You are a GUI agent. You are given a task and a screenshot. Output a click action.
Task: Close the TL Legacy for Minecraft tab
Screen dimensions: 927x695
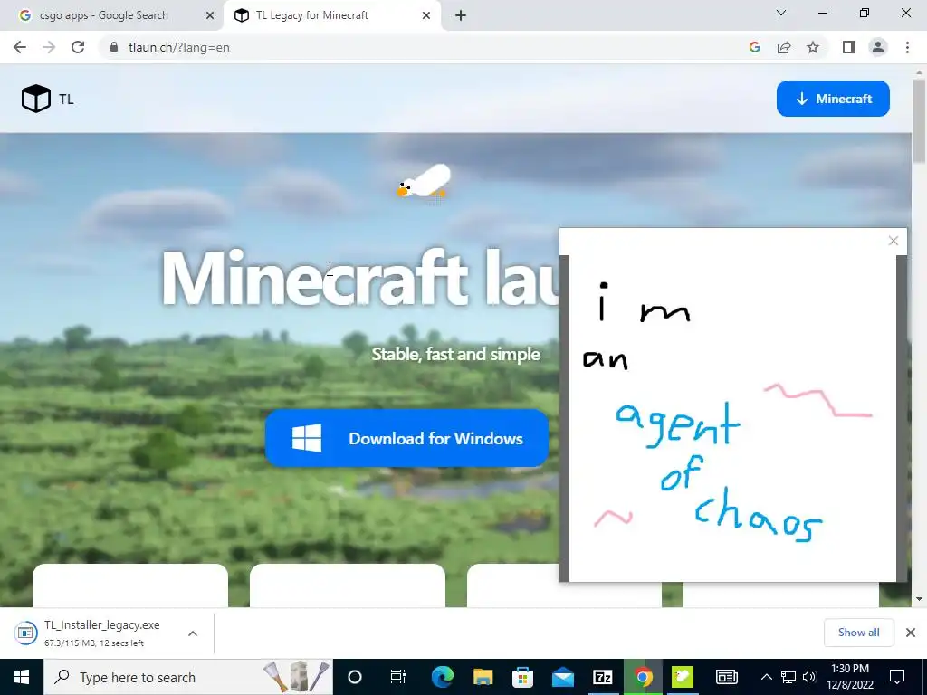click(x=426, y=16)
